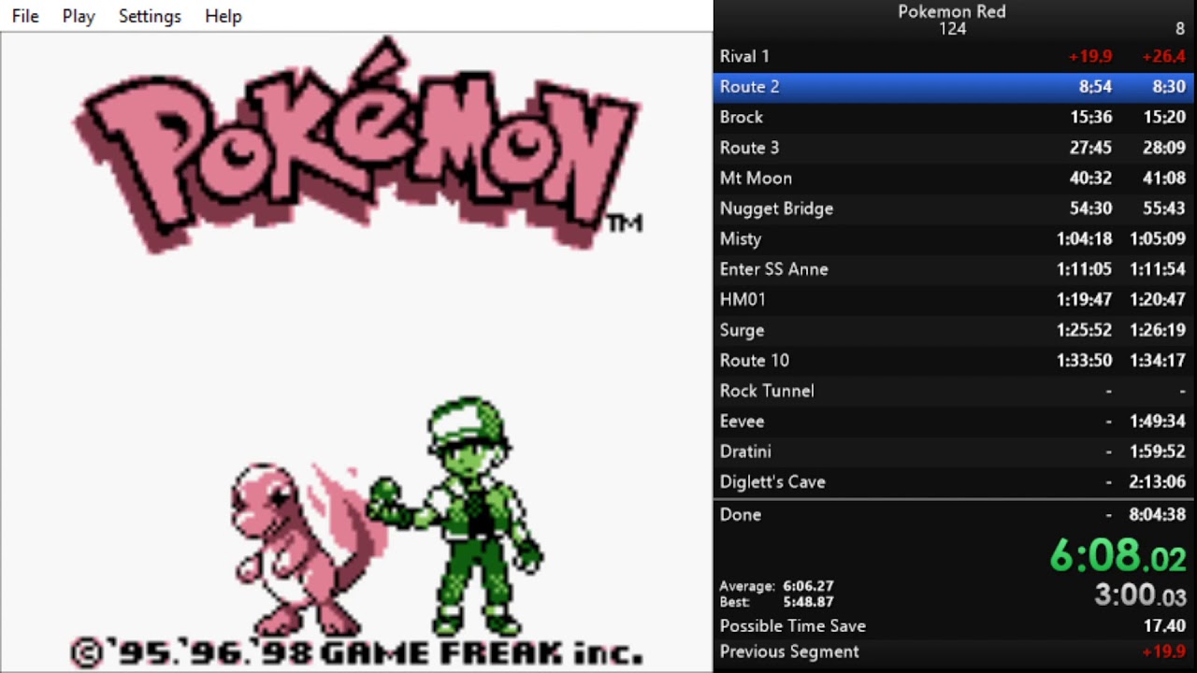Image resolution: width=1197 pixels, height=673 pixels.
Task: Click the attempt count 124
Action: point(953,29)
